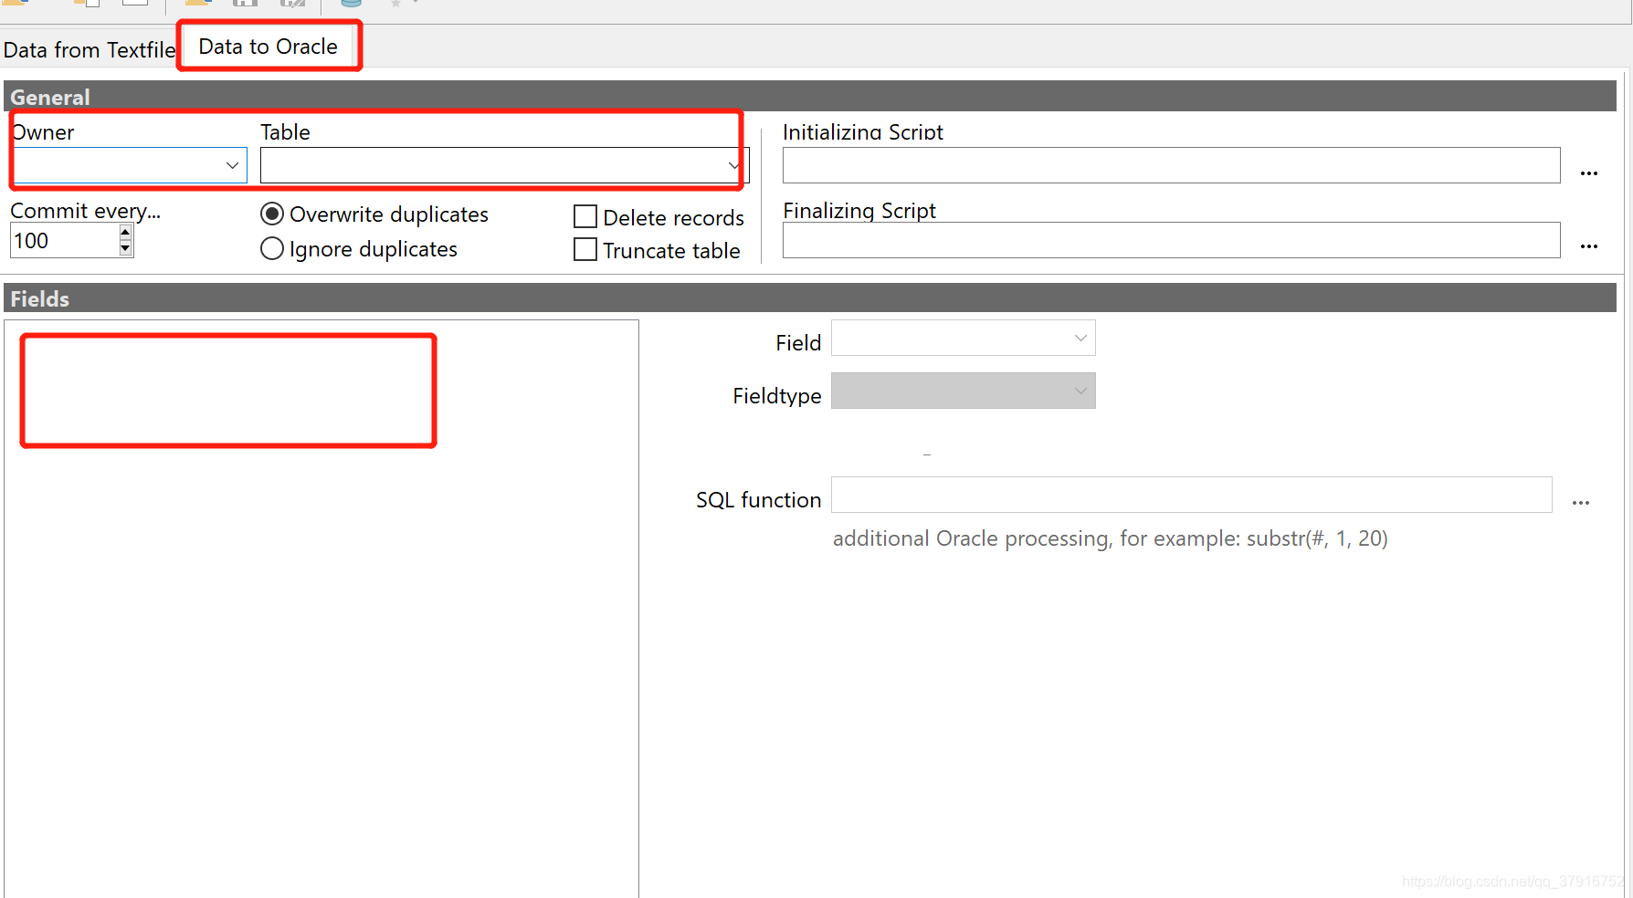
Task: Click the browse button beside Initializing Script
Action: click(1589, 172)
